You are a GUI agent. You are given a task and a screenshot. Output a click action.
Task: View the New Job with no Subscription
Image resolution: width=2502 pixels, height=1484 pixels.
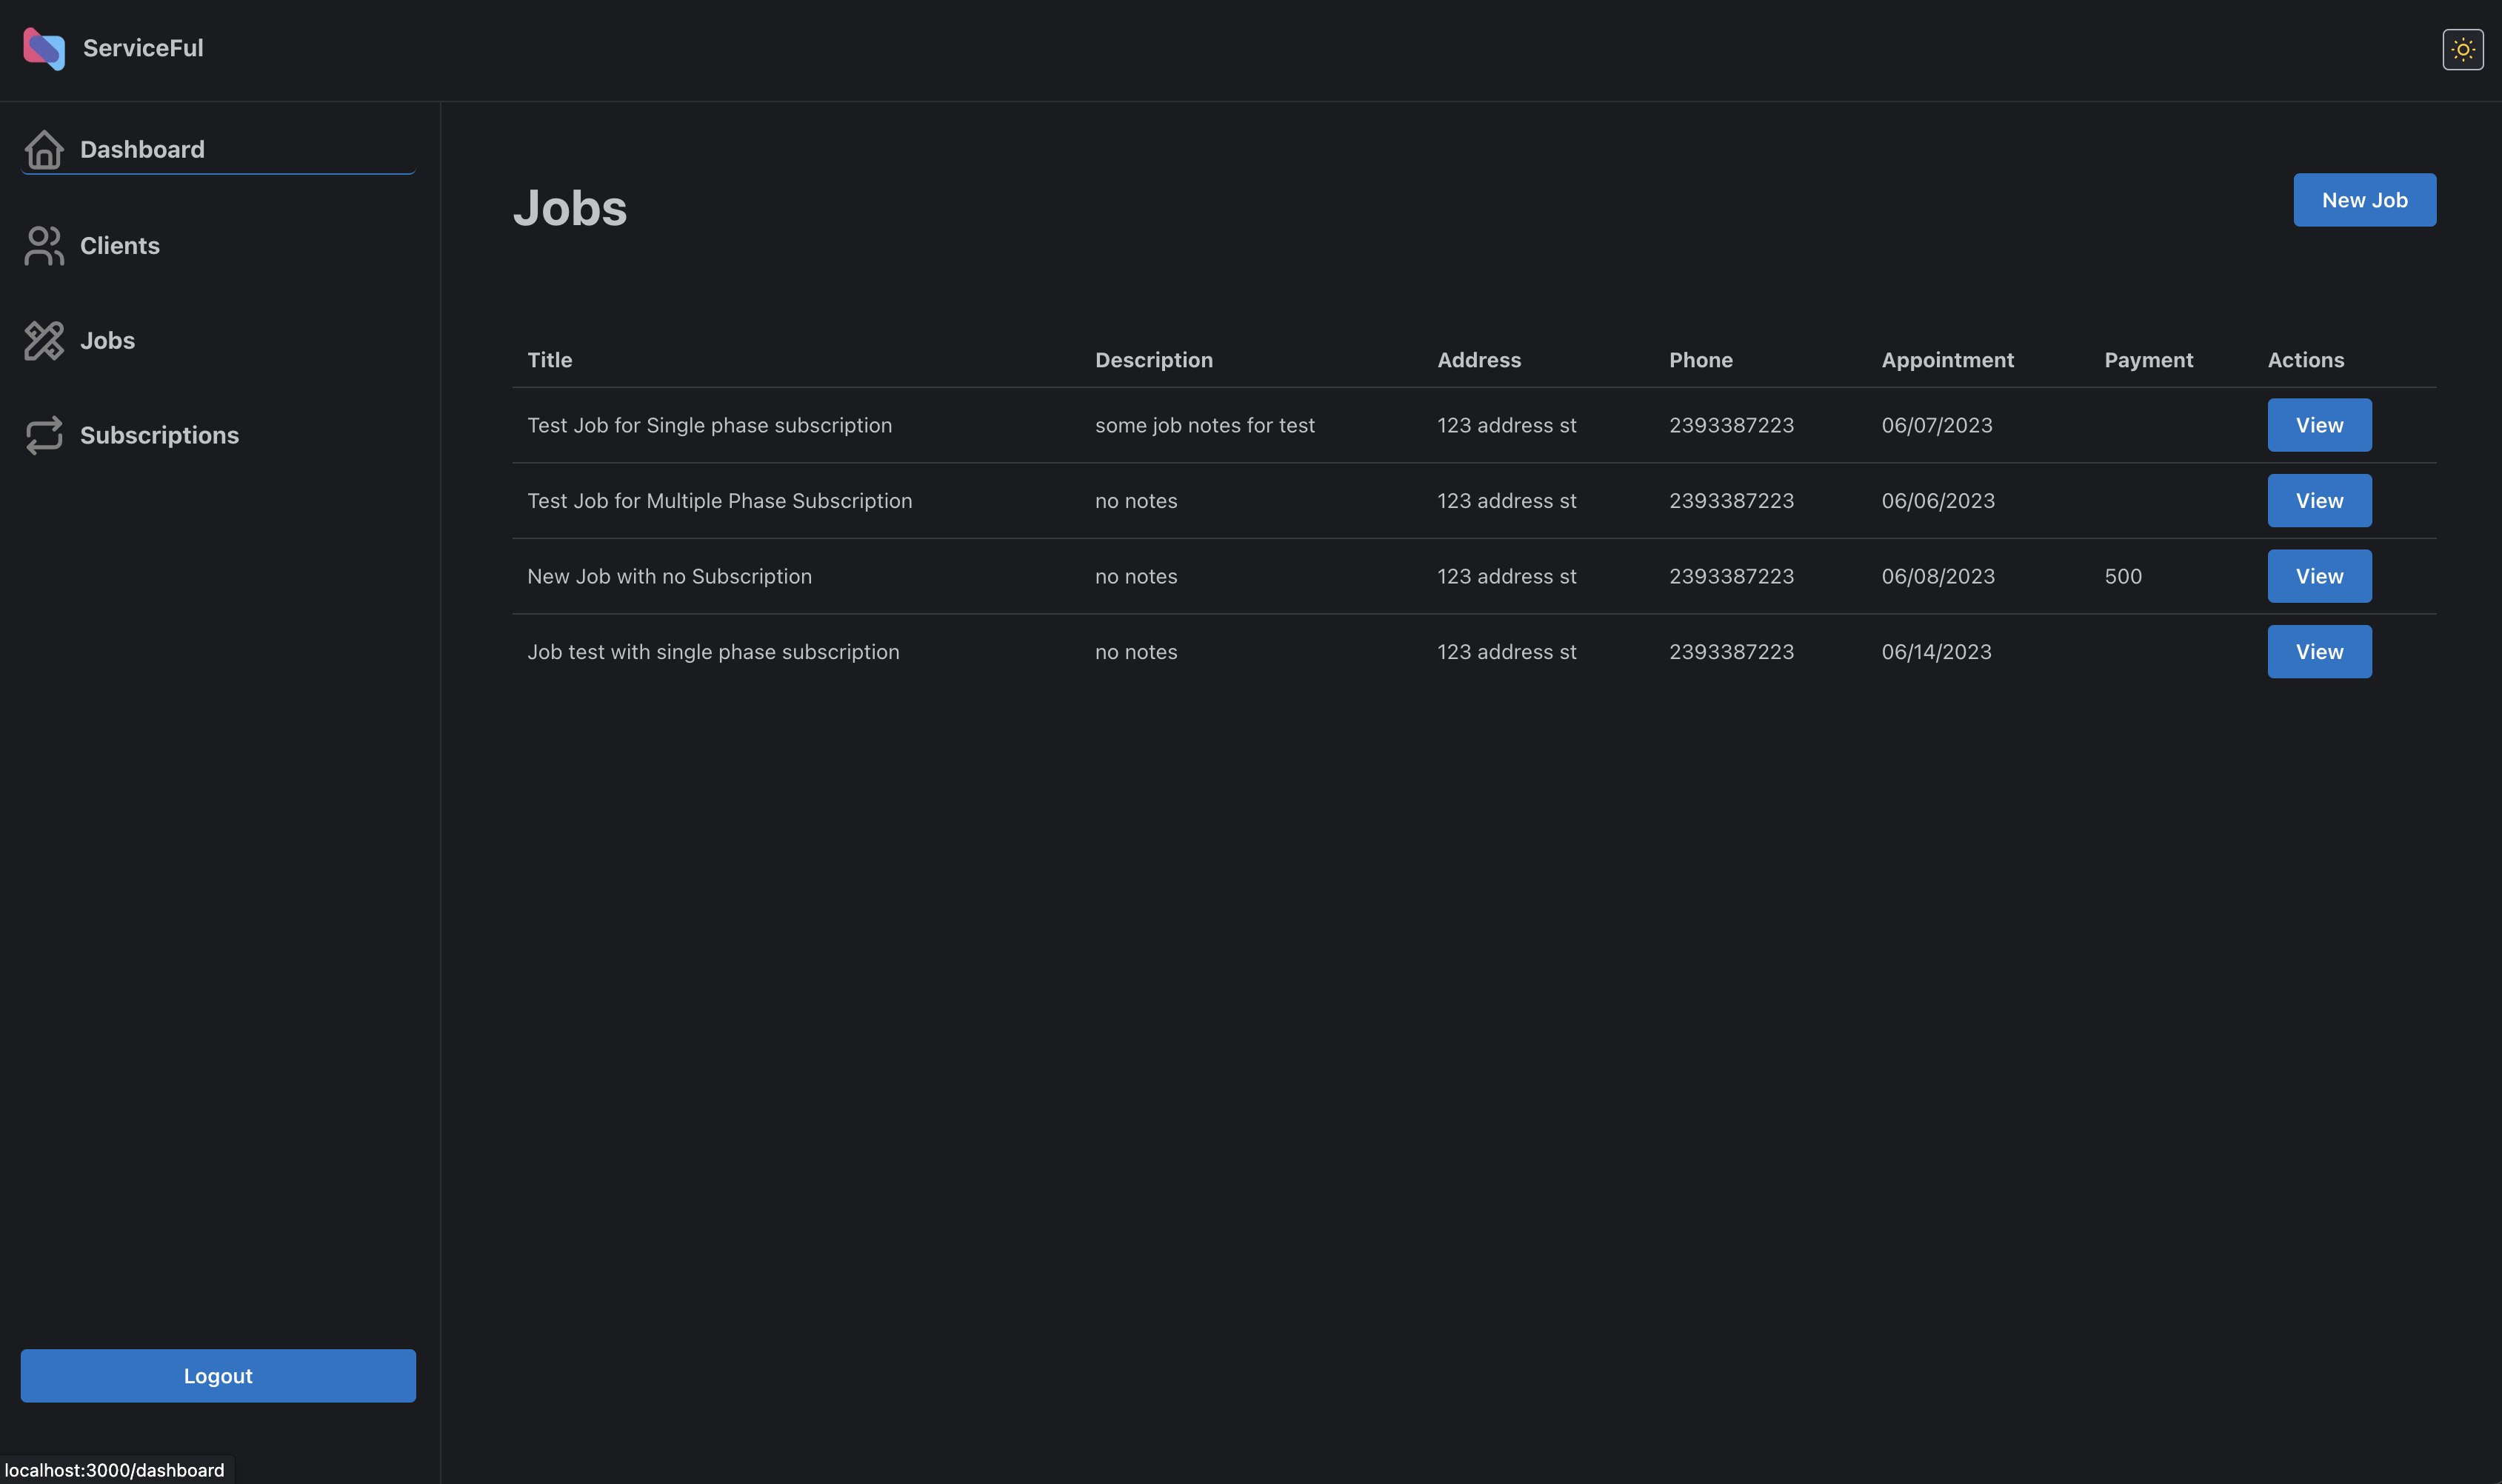pyautogui.click(x=2319, y=576)
